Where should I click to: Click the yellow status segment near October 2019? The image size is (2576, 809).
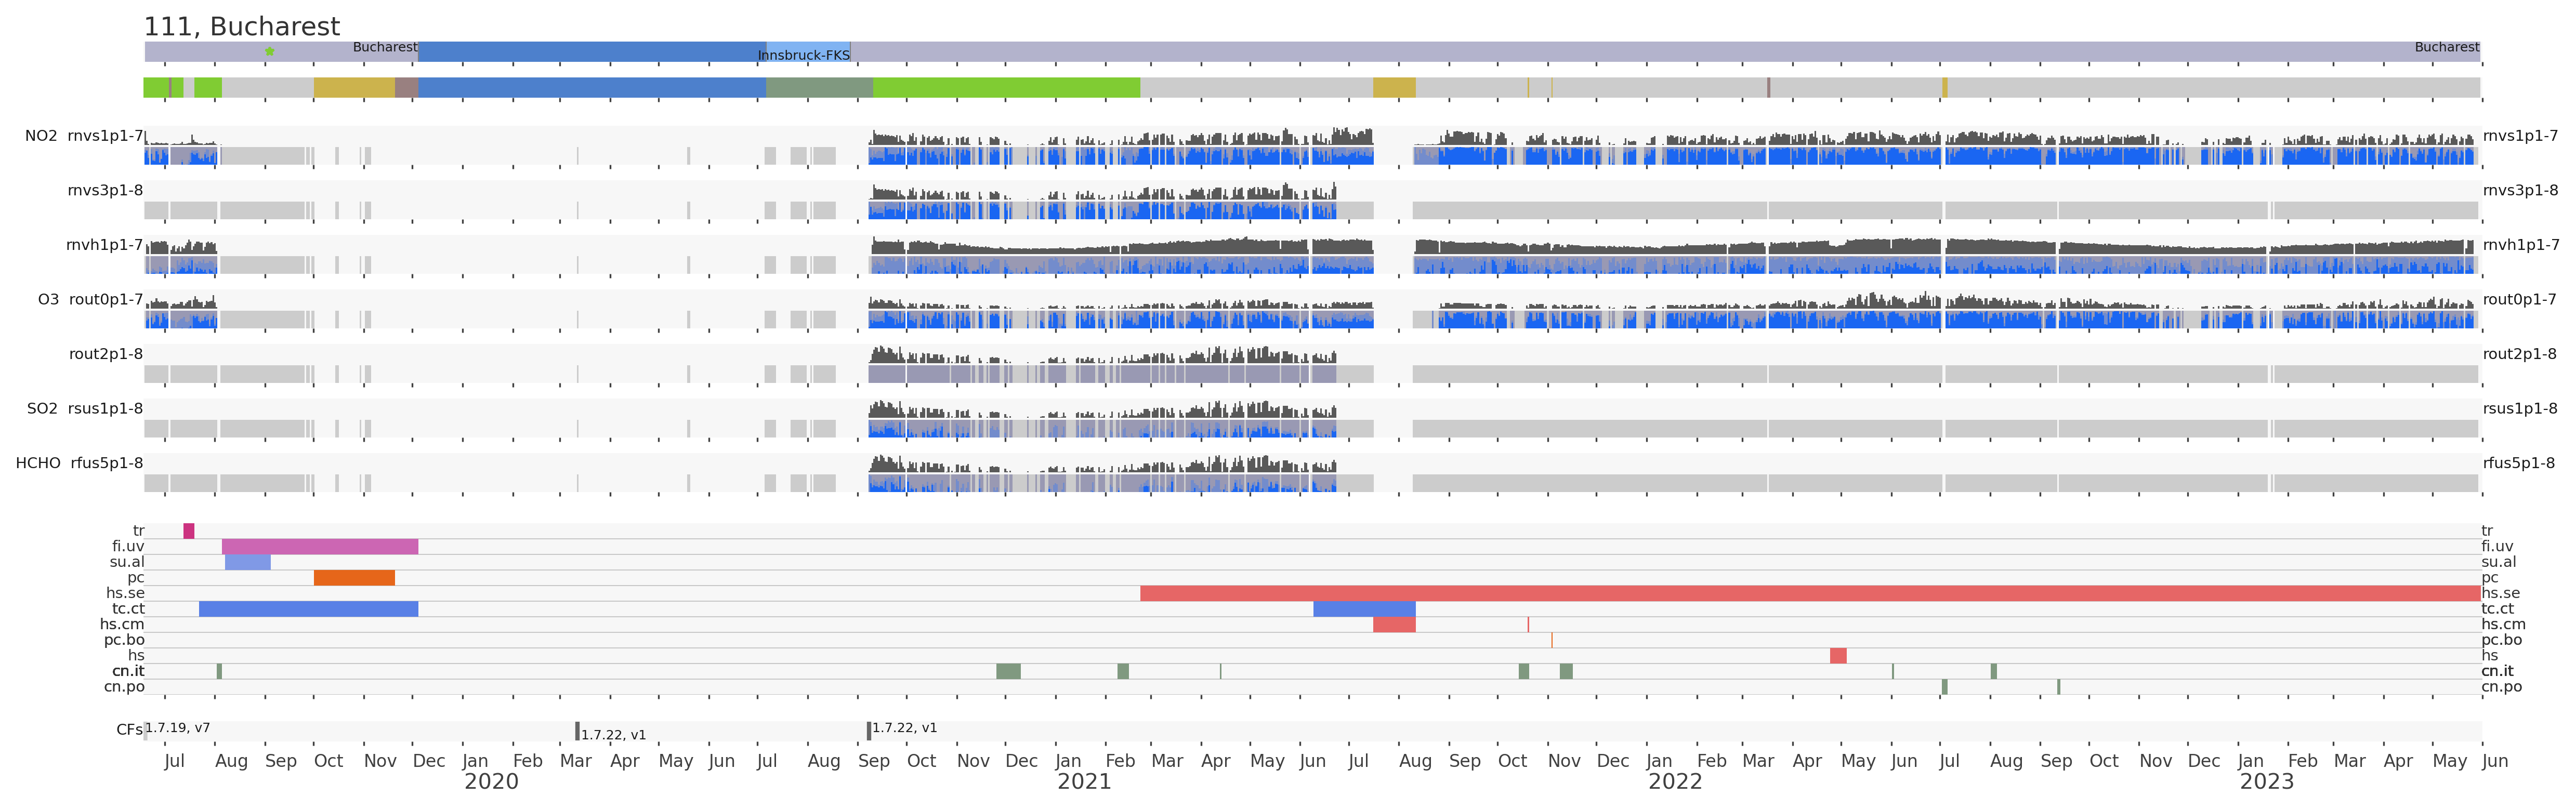tap(354, 88)
